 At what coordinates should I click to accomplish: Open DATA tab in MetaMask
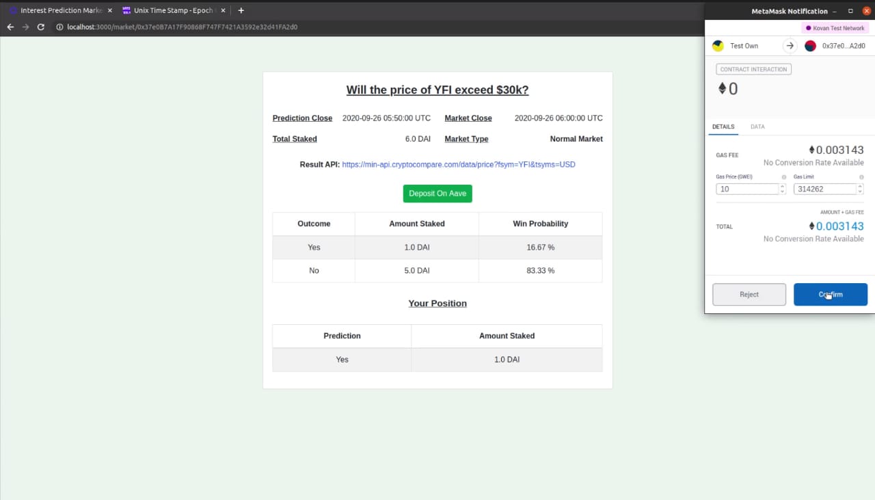(x=757, y=127)
